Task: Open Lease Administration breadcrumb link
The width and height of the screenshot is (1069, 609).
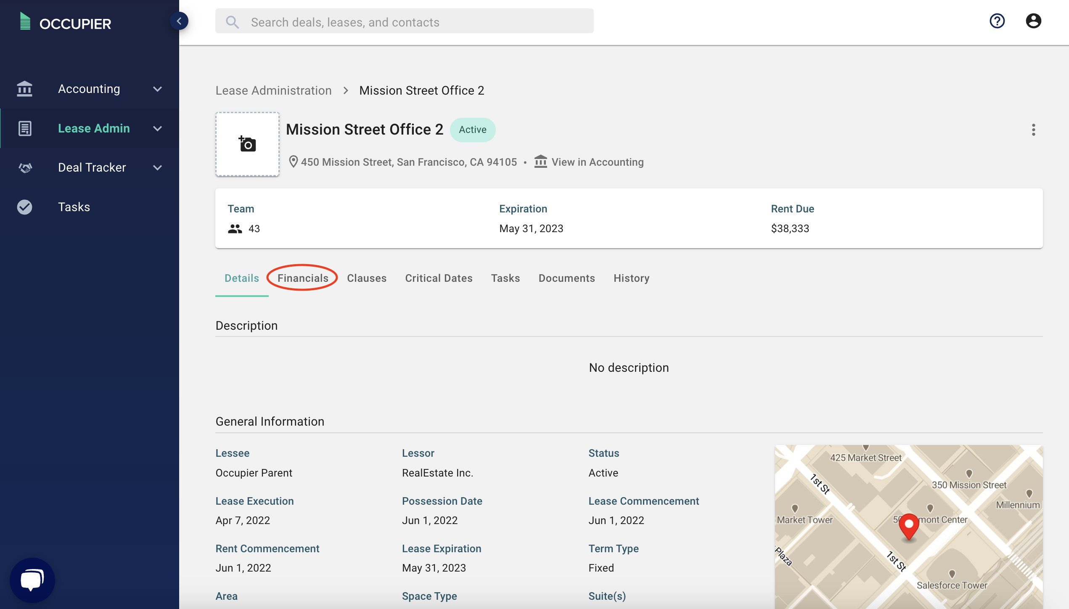Action: click(x=273, y=90)
